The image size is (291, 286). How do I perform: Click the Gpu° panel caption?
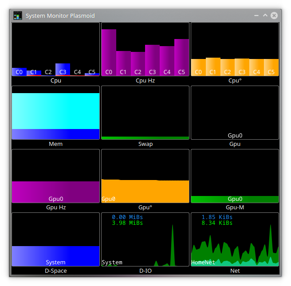(145, 208)
